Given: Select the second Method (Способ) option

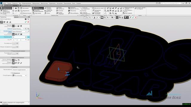Looking at the screenshot, I should pos(16,34).
